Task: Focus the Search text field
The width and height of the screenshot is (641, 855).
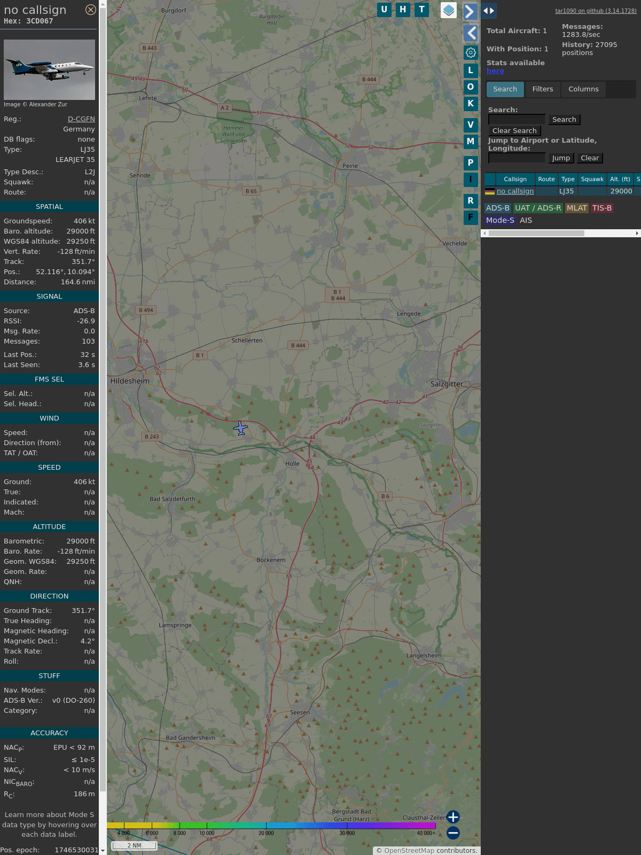Action: coord(517,120)
